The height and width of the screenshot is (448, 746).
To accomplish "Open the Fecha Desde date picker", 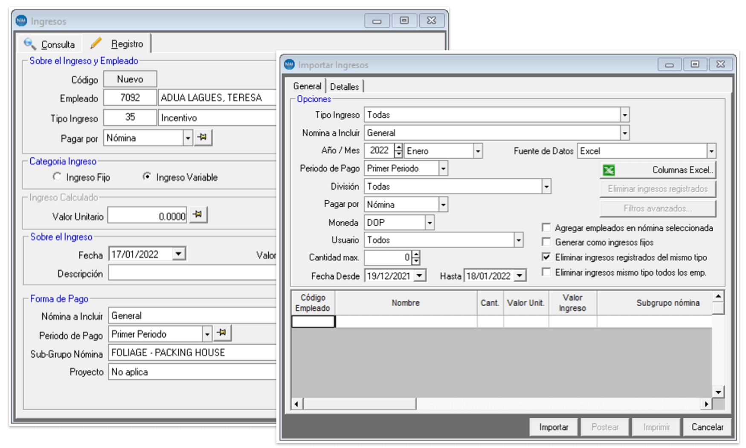I will 420,276.
